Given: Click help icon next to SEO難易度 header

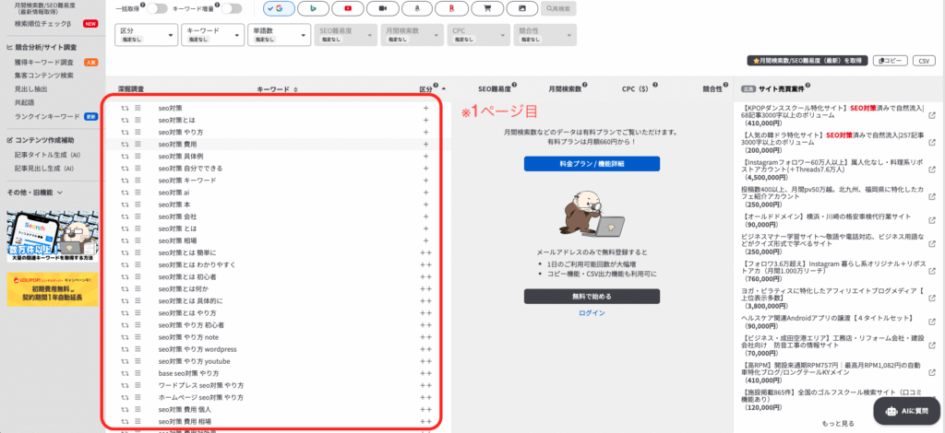Looking at the screenshot, I should [x=514, y=86].
